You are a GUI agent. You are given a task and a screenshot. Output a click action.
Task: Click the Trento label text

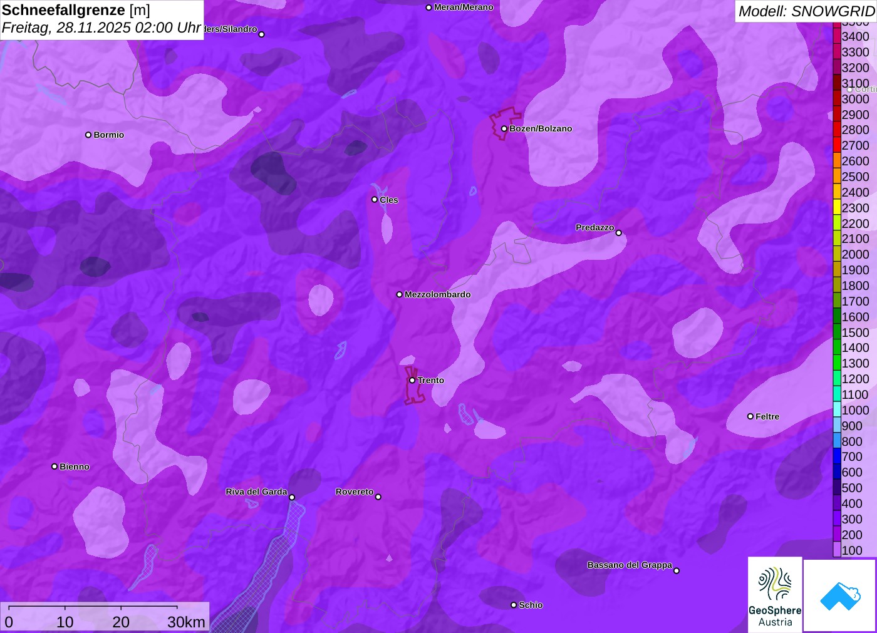[x=431, y=381]
